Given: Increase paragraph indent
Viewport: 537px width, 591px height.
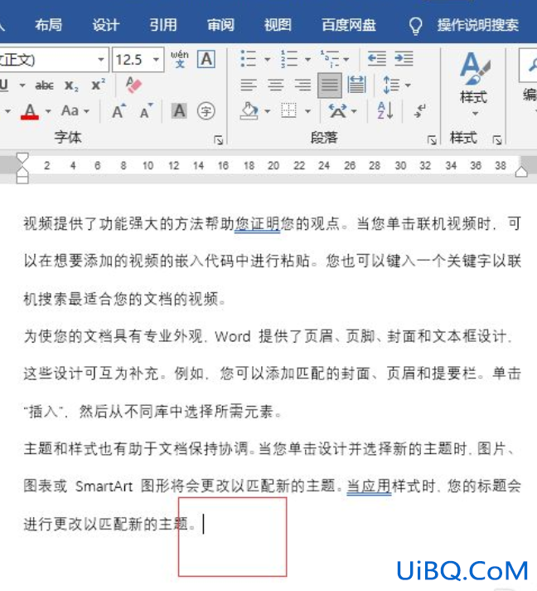Looking at the screenshot, I should 404,59.
